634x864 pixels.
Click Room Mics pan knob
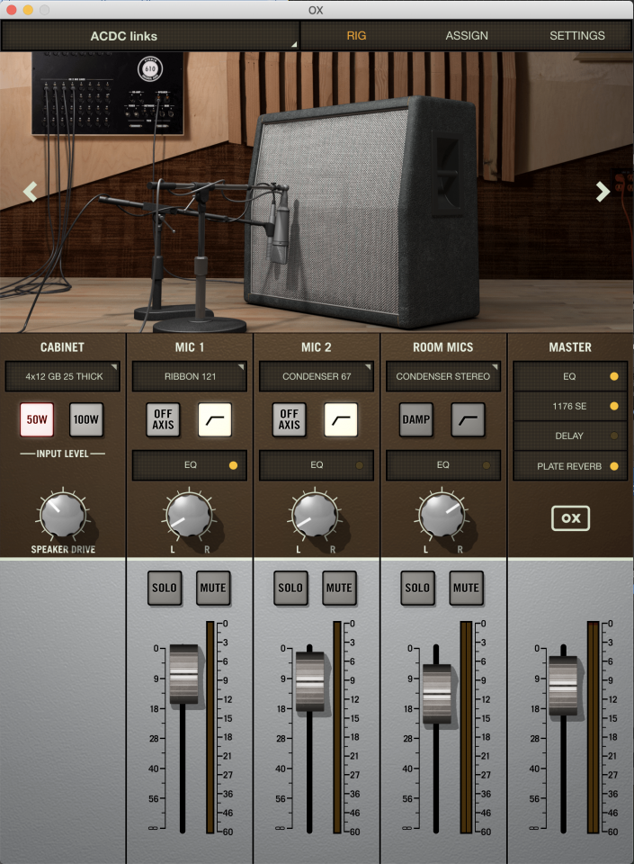point(442,515)
